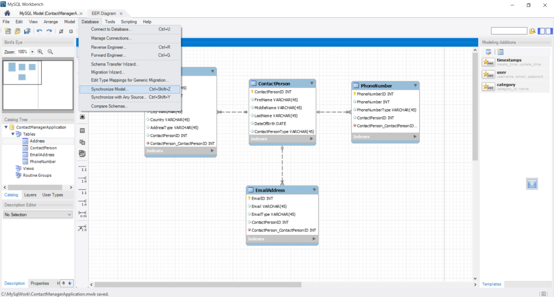The height and width of the screenshot is (297, 554).
Task: Open the Scripting menu
Action: click(129, 22)
